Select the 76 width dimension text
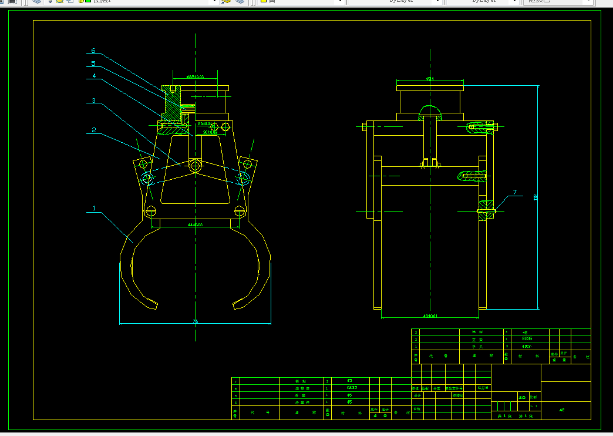The height and width of the screenshot is (436, 613). coord(195,321)
